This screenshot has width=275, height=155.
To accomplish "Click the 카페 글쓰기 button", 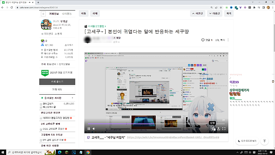I will pos(57,82).
